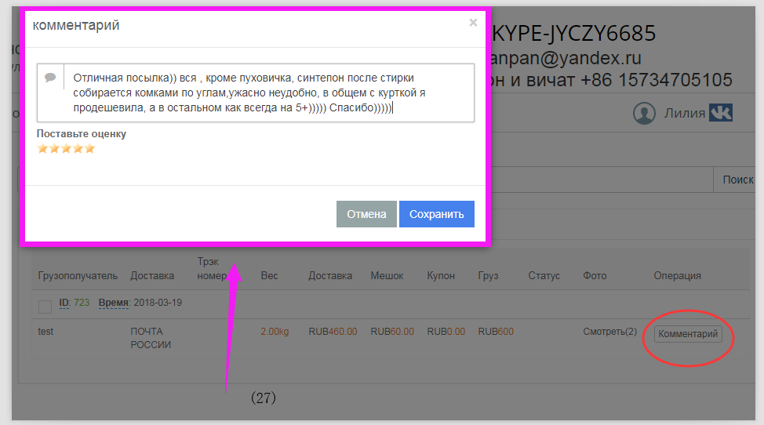Select the recipient name test
The width and height of the screenshot is (764, 425).
click(45, 332)
